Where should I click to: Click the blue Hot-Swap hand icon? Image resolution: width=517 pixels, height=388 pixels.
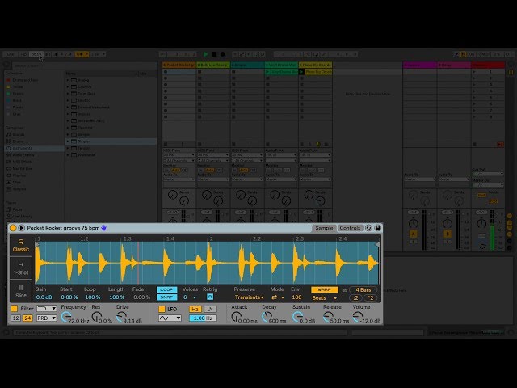point(104,228)
